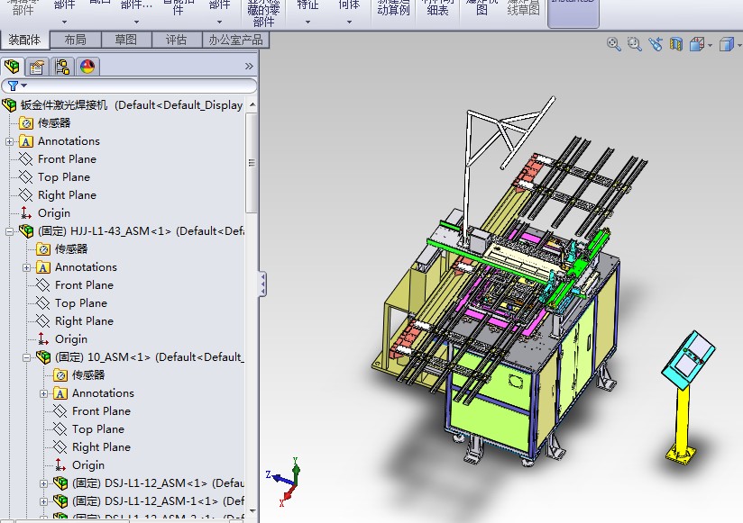Expand the top-level Annotations folder

10,141
